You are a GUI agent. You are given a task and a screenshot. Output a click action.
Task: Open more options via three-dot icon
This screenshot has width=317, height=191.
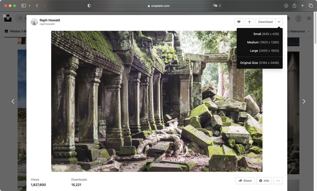pos(278,180)
